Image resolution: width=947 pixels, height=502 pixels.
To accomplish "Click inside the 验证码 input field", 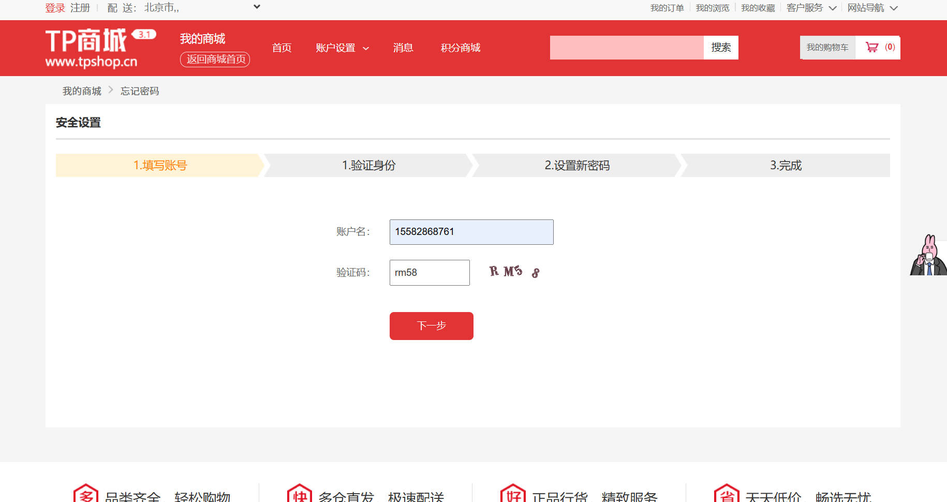I will click(x=430, y=272).
